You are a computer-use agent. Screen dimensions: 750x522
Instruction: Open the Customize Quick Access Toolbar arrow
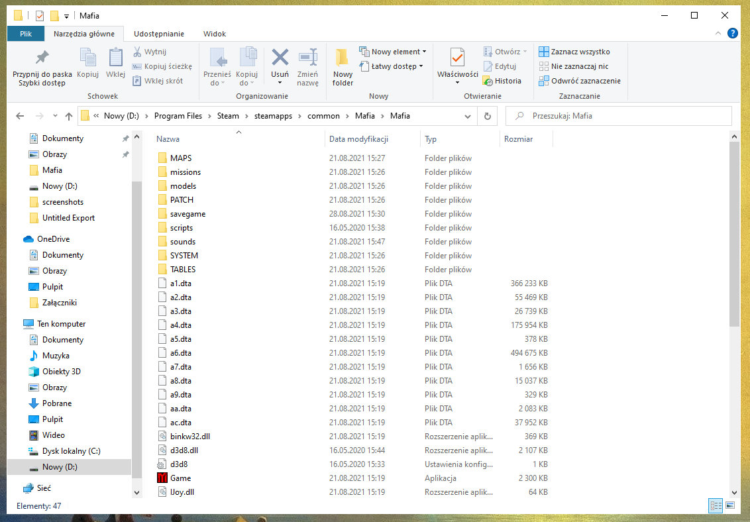coord(66,17)
